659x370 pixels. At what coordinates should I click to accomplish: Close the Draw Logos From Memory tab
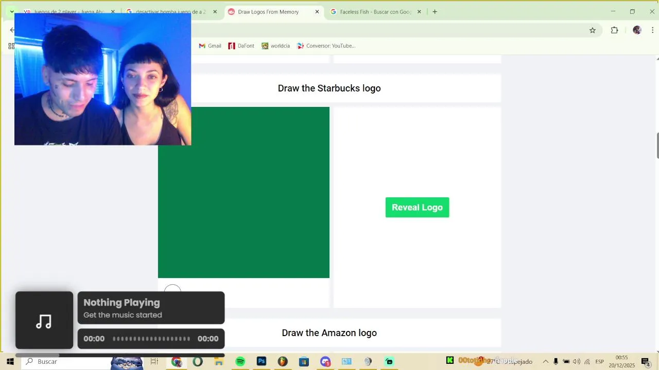tap(317, 12)
